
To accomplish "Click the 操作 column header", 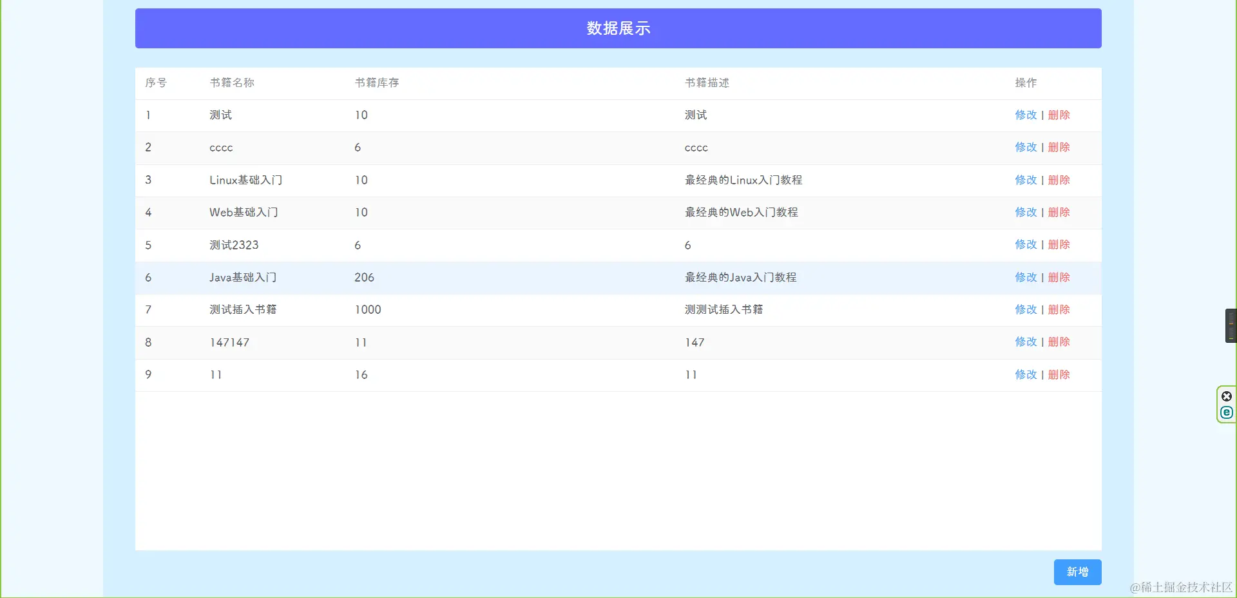I will tap(1026, 82).
